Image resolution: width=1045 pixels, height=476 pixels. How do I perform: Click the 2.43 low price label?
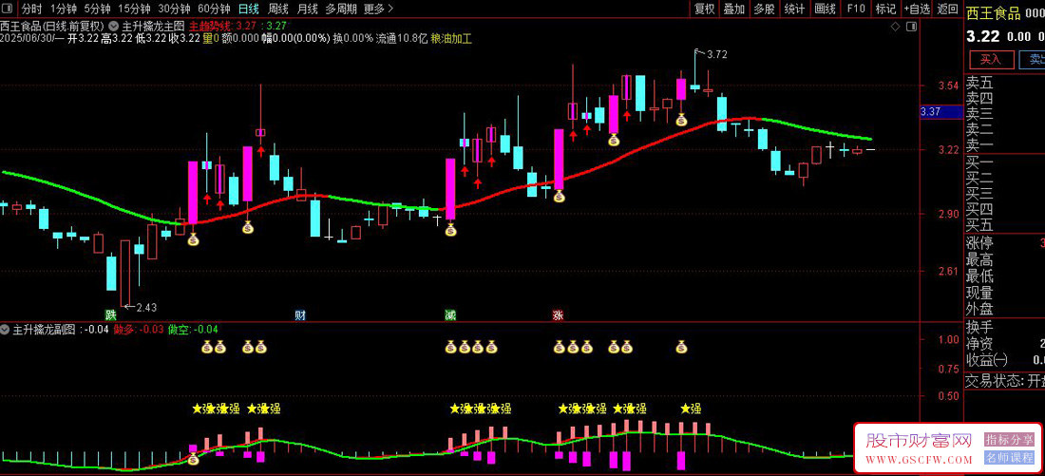146,307
